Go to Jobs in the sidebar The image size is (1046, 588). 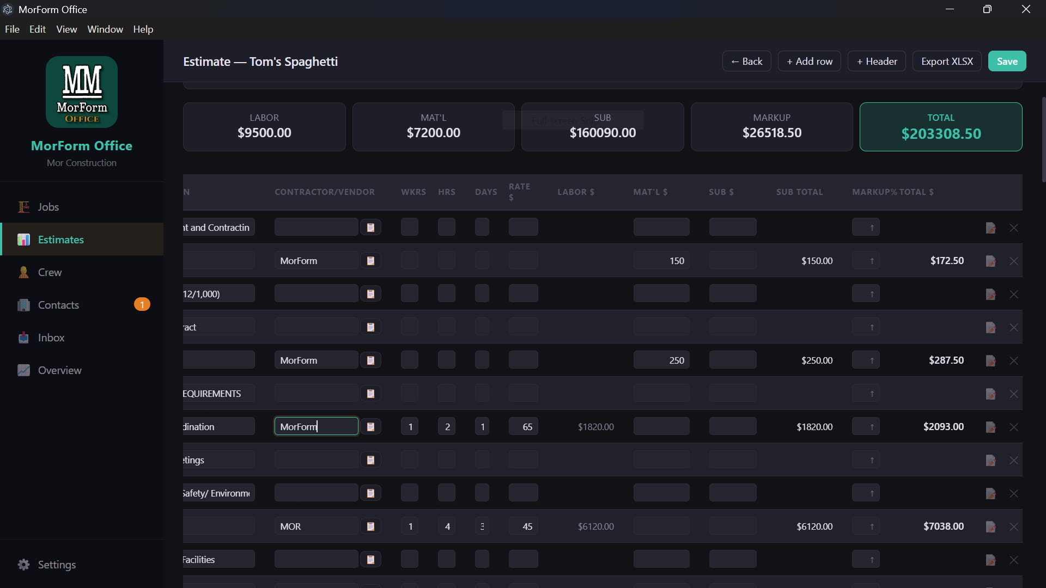(82, 207)
